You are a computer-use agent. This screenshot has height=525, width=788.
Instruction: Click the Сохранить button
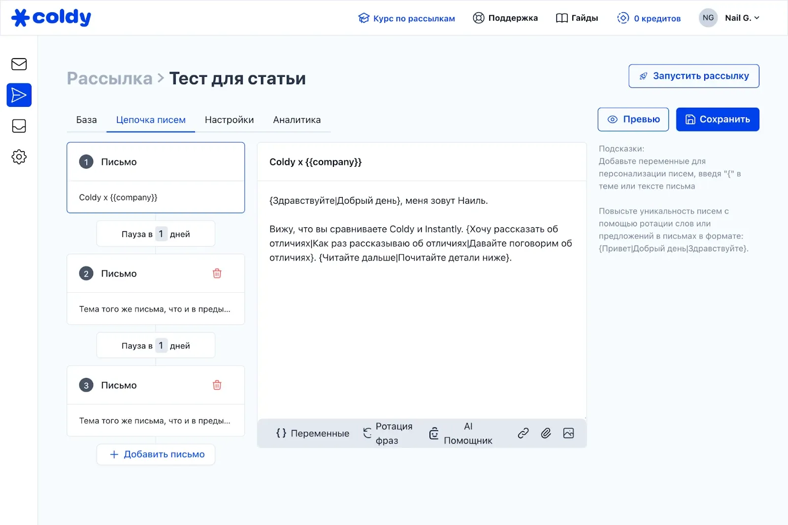click(x=717, y=120)
